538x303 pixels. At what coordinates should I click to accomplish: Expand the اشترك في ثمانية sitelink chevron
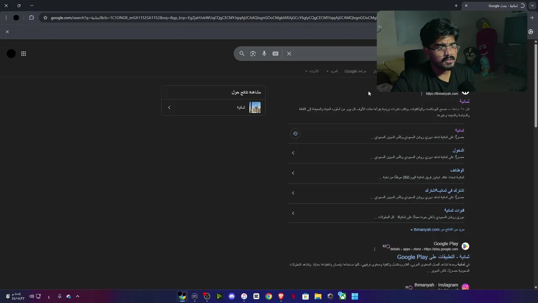(x=293, y=193)
